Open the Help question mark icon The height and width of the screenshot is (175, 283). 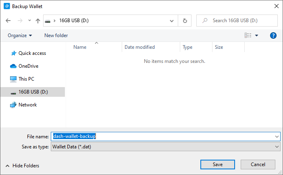tap(273, 35)
